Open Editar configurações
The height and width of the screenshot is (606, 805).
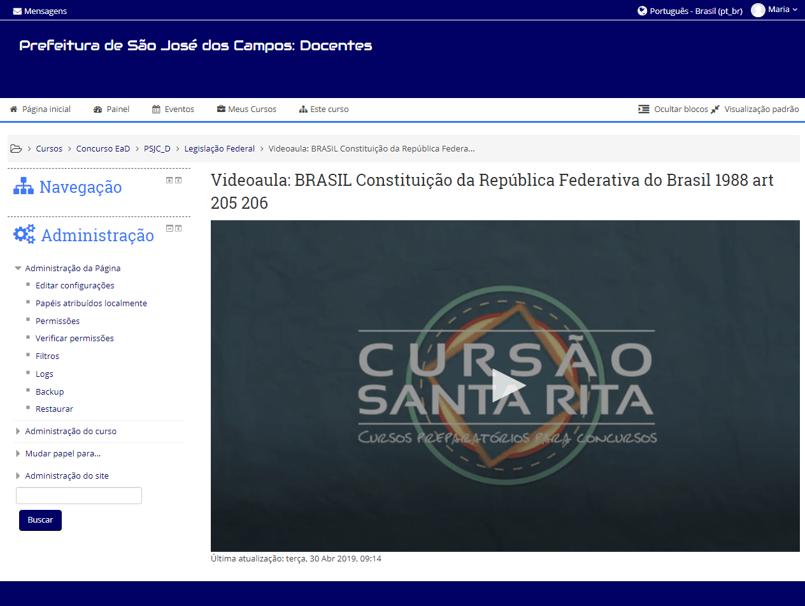75,285
